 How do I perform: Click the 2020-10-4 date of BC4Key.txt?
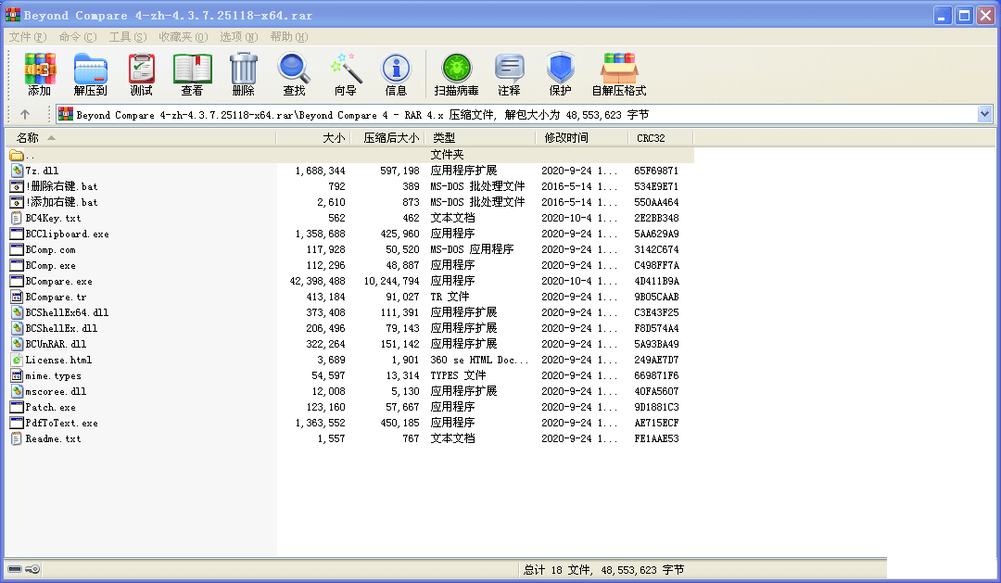579,218
